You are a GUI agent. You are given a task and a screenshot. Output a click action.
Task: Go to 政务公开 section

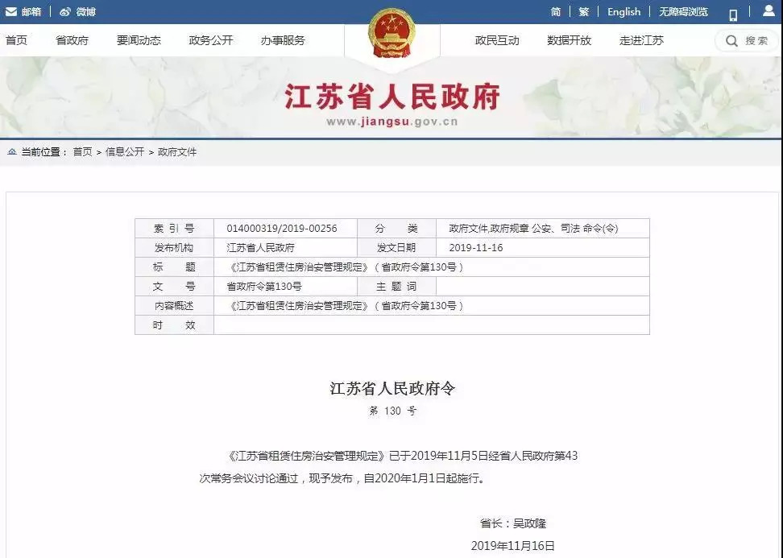[210, 40]
